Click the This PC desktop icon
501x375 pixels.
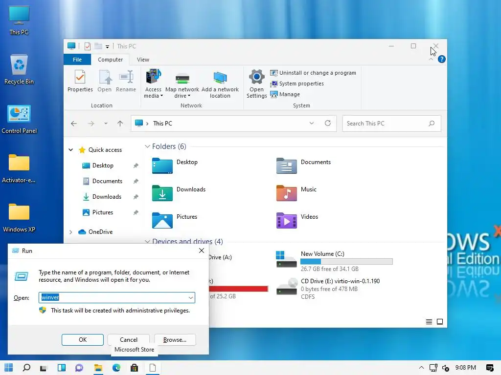[19, 21]
